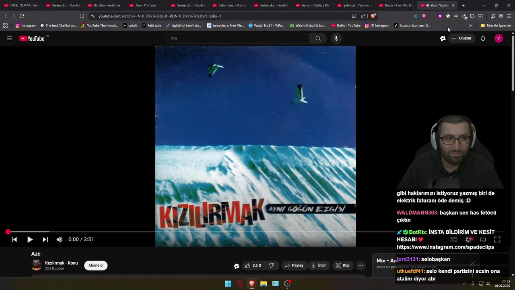This screenshot has height=290, width=515.
Task: Switch to Aynur - Dağlara Kür tab
Action: pyautogui.click(x=313, y=5)
